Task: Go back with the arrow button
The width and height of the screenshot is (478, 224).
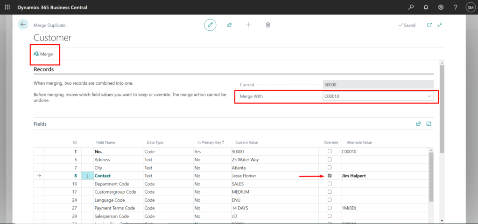Action: [23, 25]
